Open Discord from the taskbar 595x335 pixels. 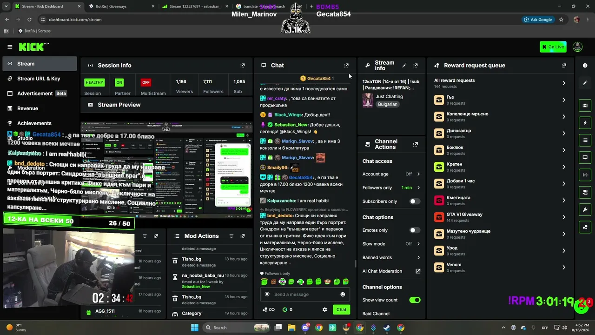305,328
